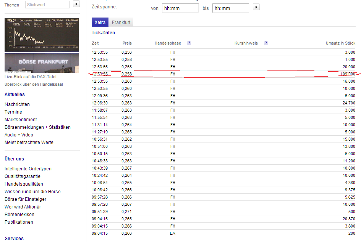Viewport: 361px width, 242px height.
Task: Go to Nachrichten in Aktuelles
Action: (17, 104)
